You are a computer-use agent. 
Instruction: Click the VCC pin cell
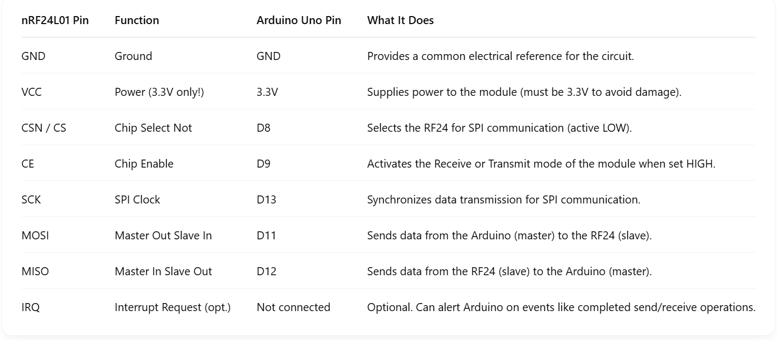click(x=32, y=92)
